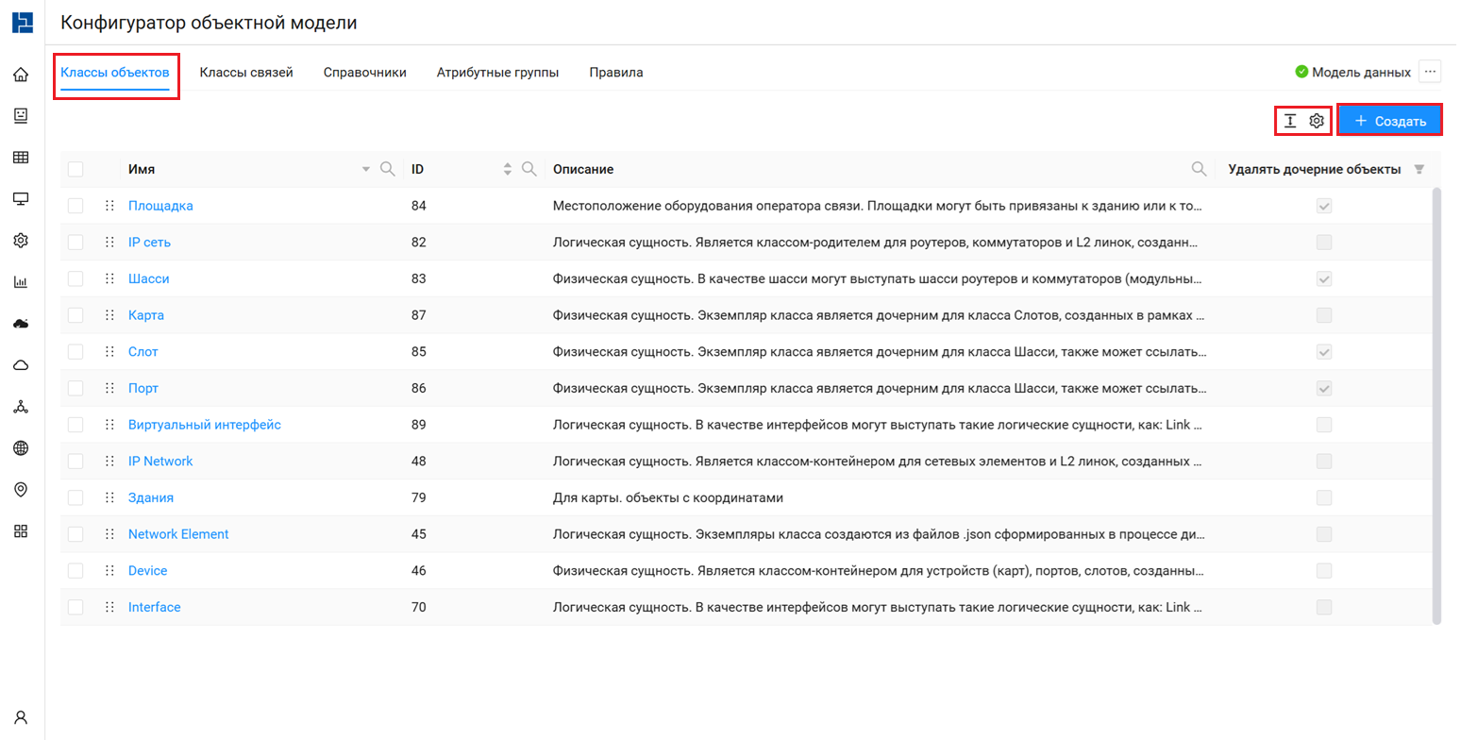The image size is (1460, 740).
Task: Open filter for Удалять дочерние объекты column
Action: 1418,169
